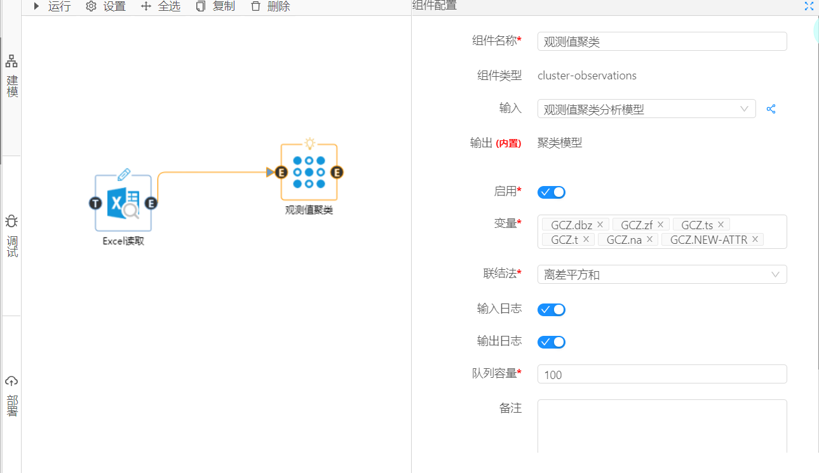Click output E port of 观测值聚类 node
The width and height of the screenshot is (819, 473).
point(337,172)
